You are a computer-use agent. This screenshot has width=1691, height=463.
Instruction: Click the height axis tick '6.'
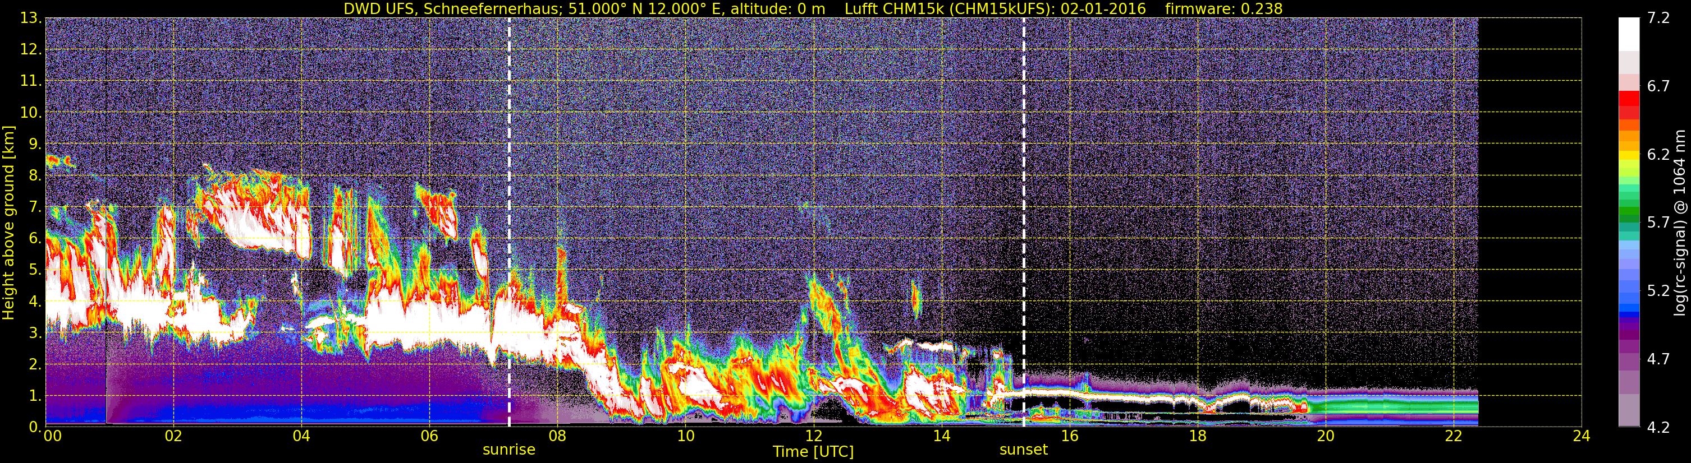click(x=34, y=239)
